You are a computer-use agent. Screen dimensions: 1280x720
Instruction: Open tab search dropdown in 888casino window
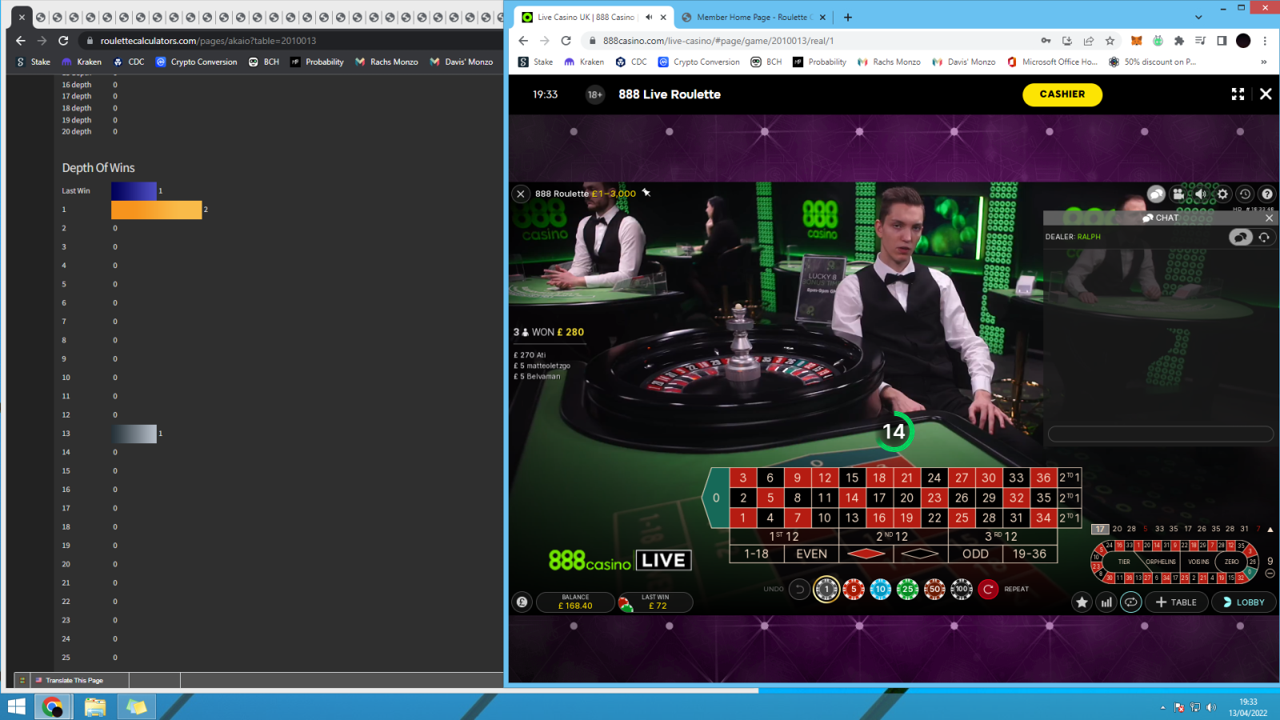click(1198, 17)
